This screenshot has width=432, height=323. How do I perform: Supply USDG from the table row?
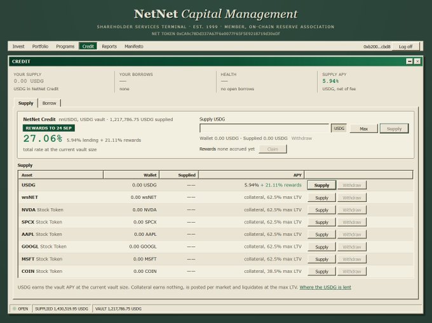point(321,185)
